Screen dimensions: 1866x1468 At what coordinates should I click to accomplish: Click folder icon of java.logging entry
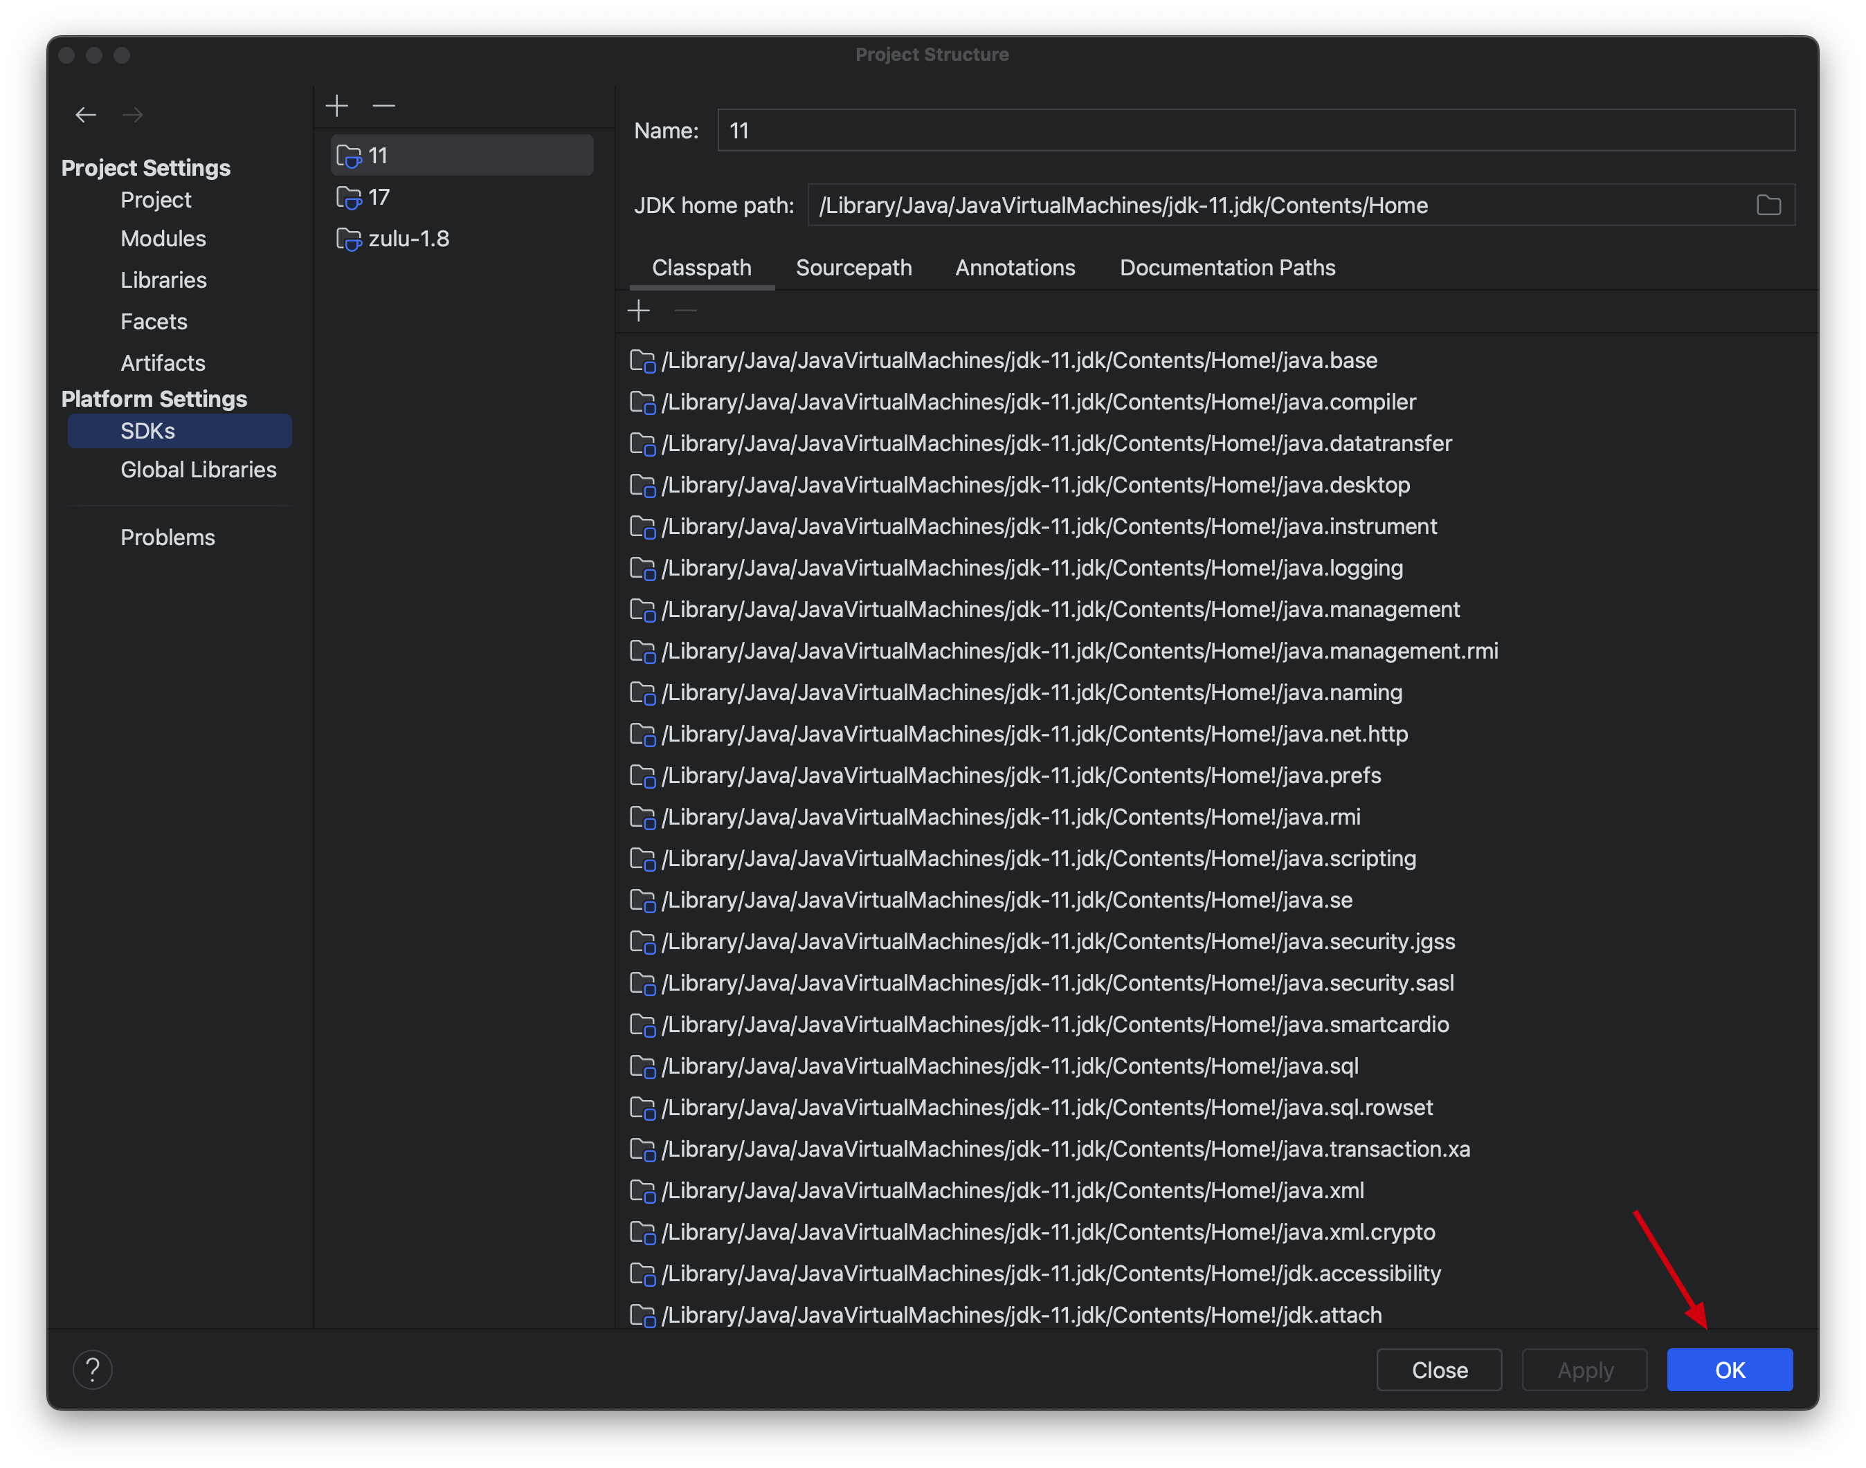tap(642, 568)
